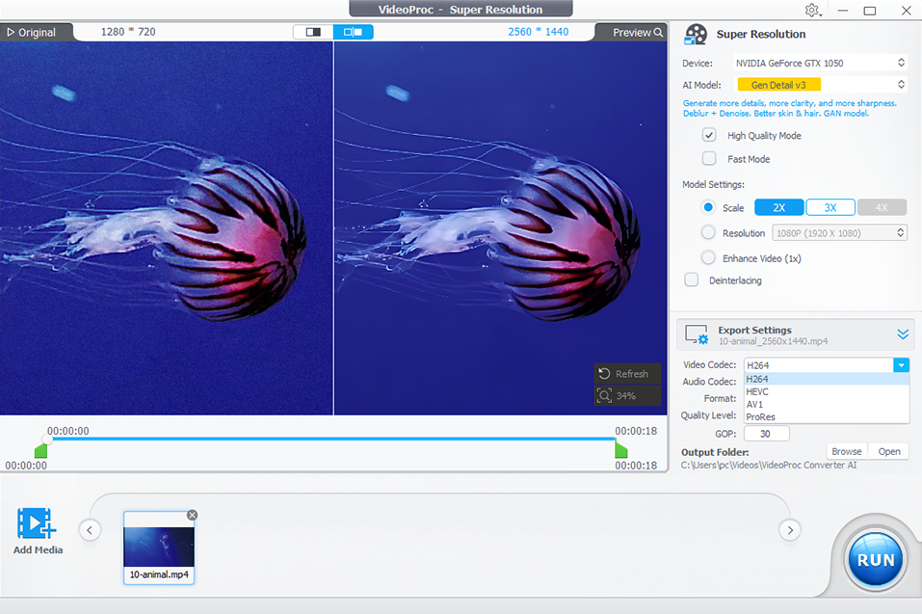Switch to single-view compare layout icon

point(313,32)
